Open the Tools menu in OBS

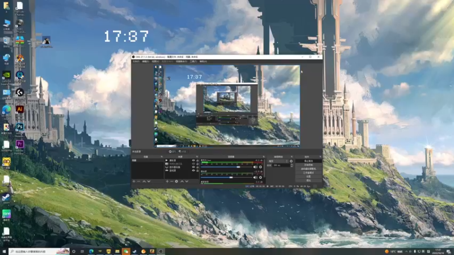[x=193, y=61]
